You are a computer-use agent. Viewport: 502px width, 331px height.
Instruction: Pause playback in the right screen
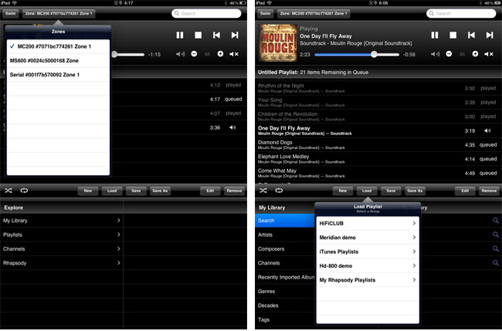point(435,35)
